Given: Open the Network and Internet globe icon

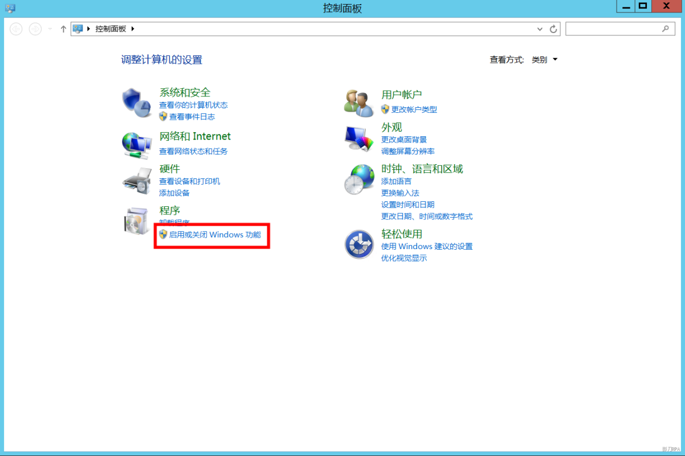Looking at the screenshot, I should [137, 145].
